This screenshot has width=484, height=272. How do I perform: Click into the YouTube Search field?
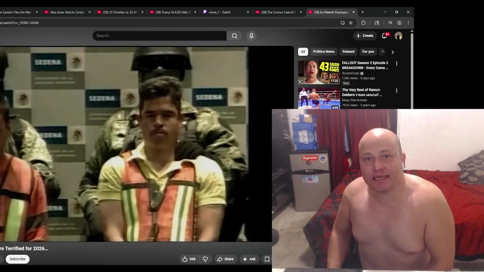tap(160, 36)
